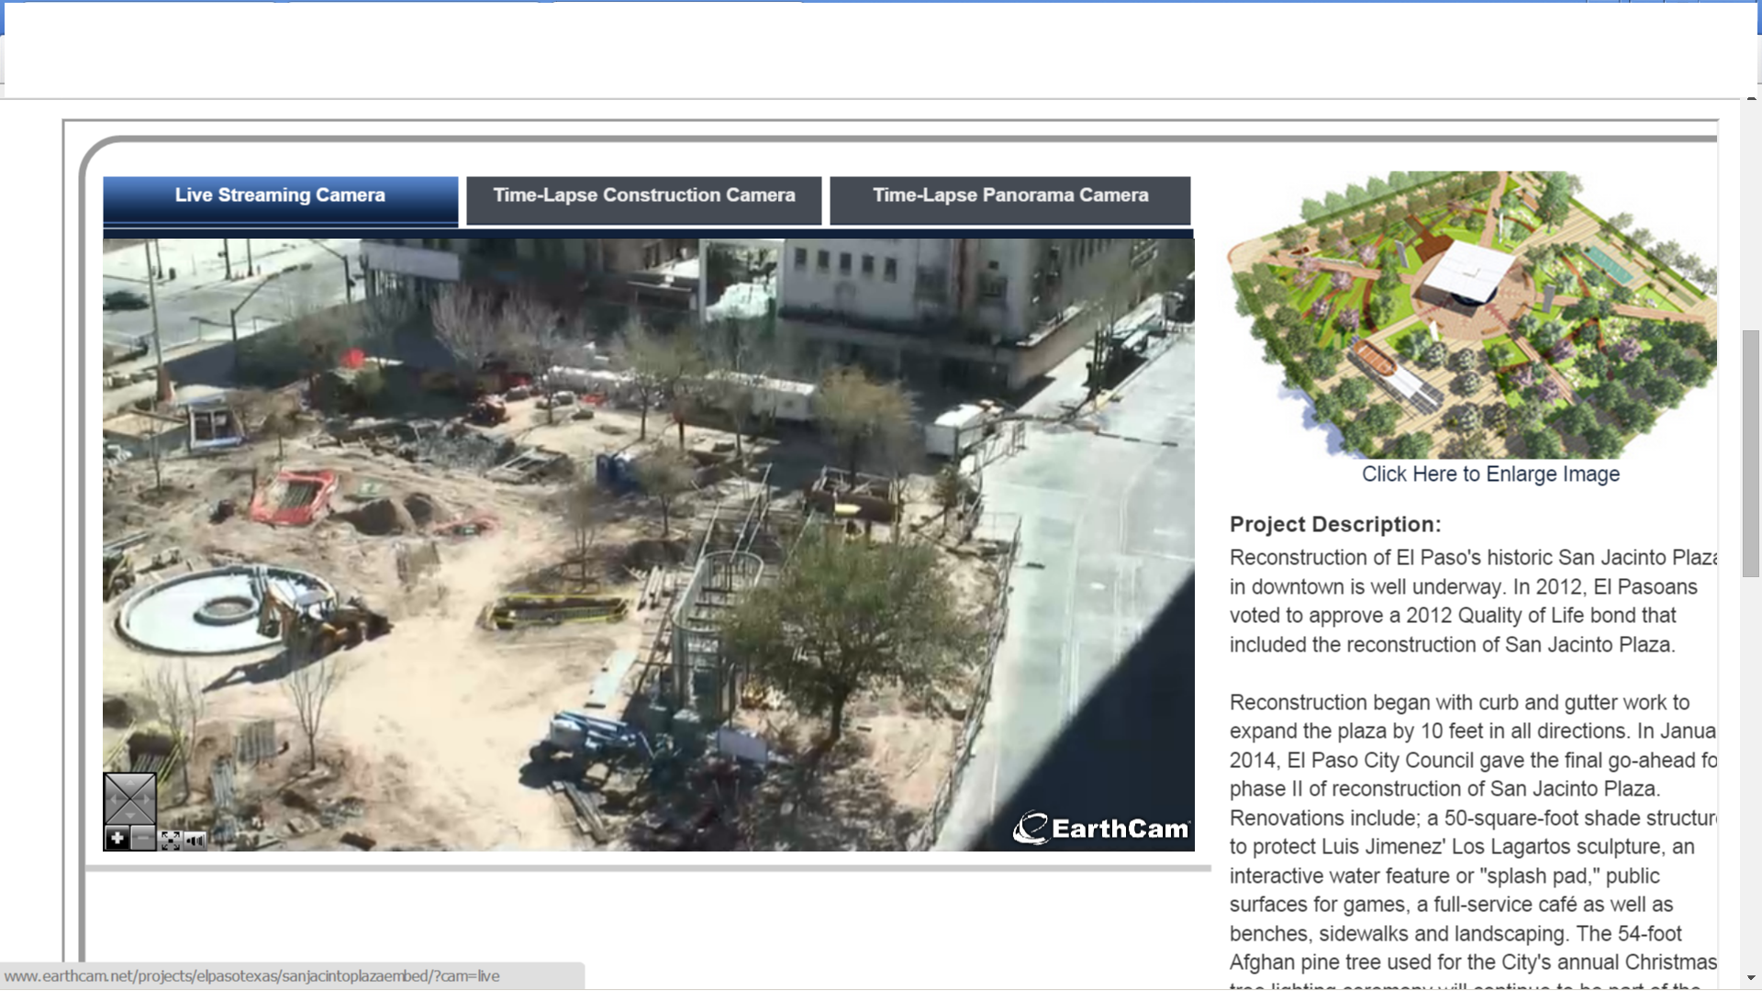
Task: Pan the camera up using arrow pad
Action: pos(129,783)
